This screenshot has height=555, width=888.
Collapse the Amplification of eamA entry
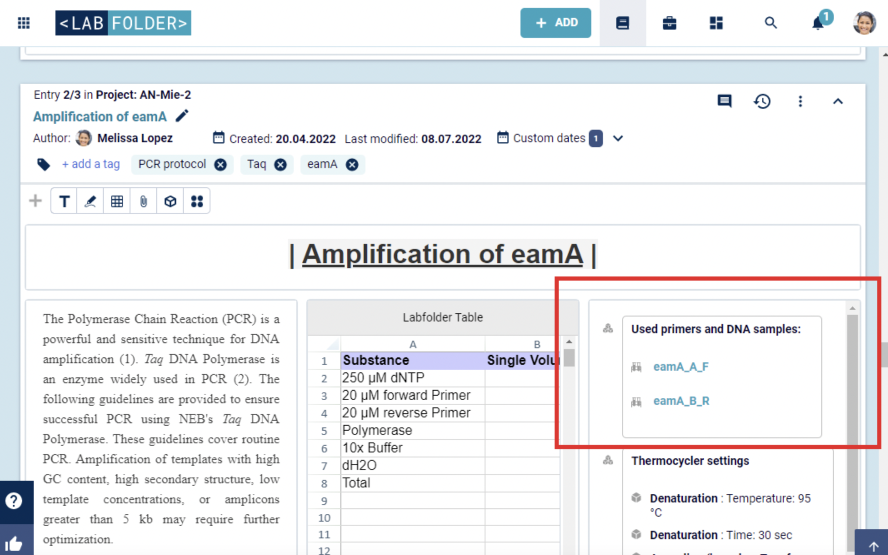click(838, 100)
